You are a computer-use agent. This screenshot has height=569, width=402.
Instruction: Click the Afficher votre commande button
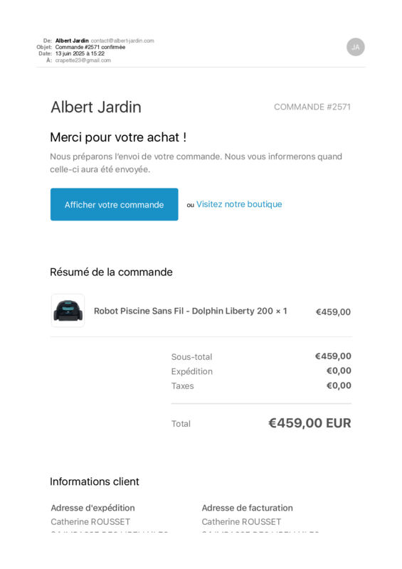tap(114, 204)
